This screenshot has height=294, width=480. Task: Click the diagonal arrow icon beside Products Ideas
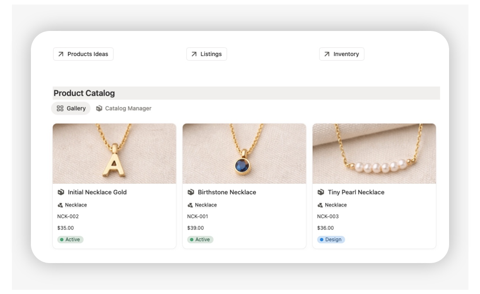(x=61, y=54)
